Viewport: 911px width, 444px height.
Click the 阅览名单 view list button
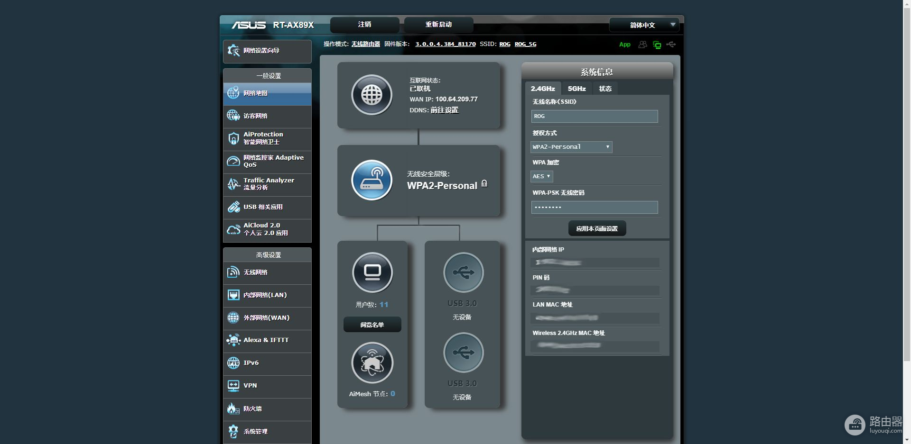click(x=372, y=325)
